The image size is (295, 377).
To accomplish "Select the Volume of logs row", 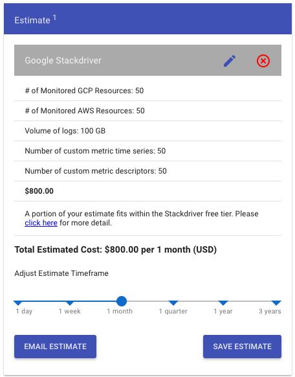I will [x=147, y=131].
